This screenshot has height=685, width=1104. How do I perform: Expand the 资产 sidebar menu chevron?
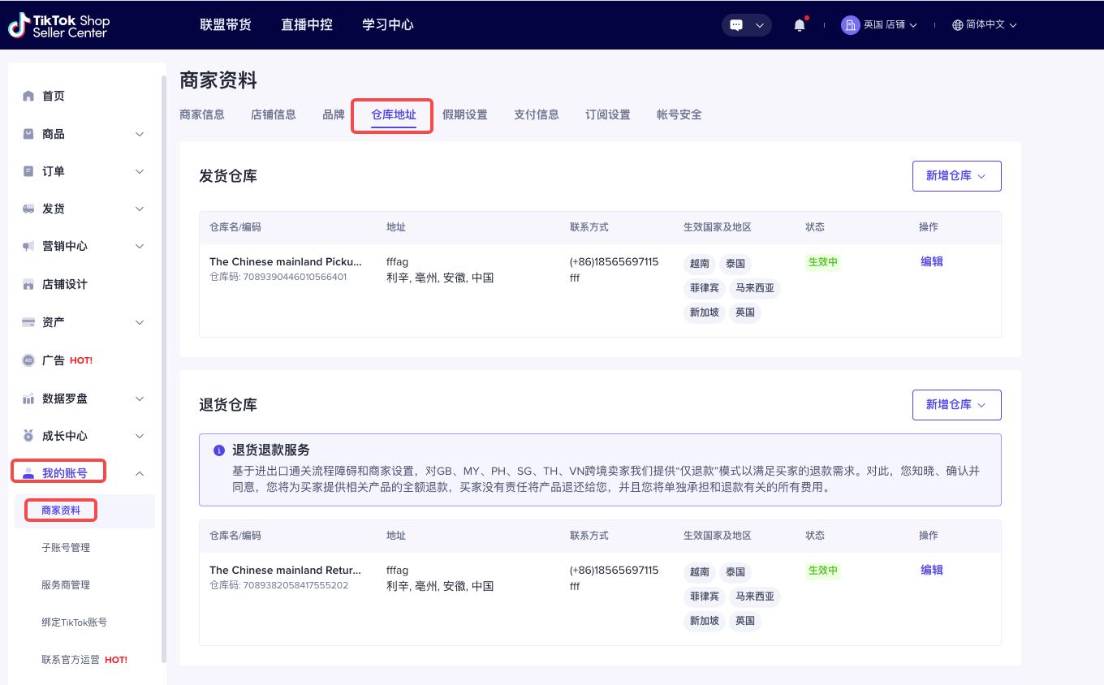pos(140,322)
